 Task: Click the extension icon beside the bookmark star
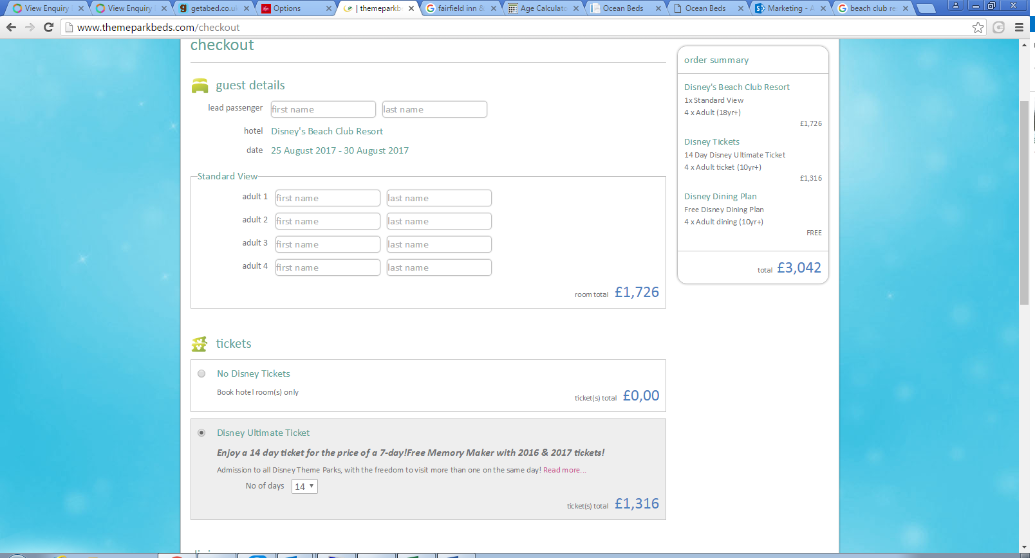tap(999, 27)
